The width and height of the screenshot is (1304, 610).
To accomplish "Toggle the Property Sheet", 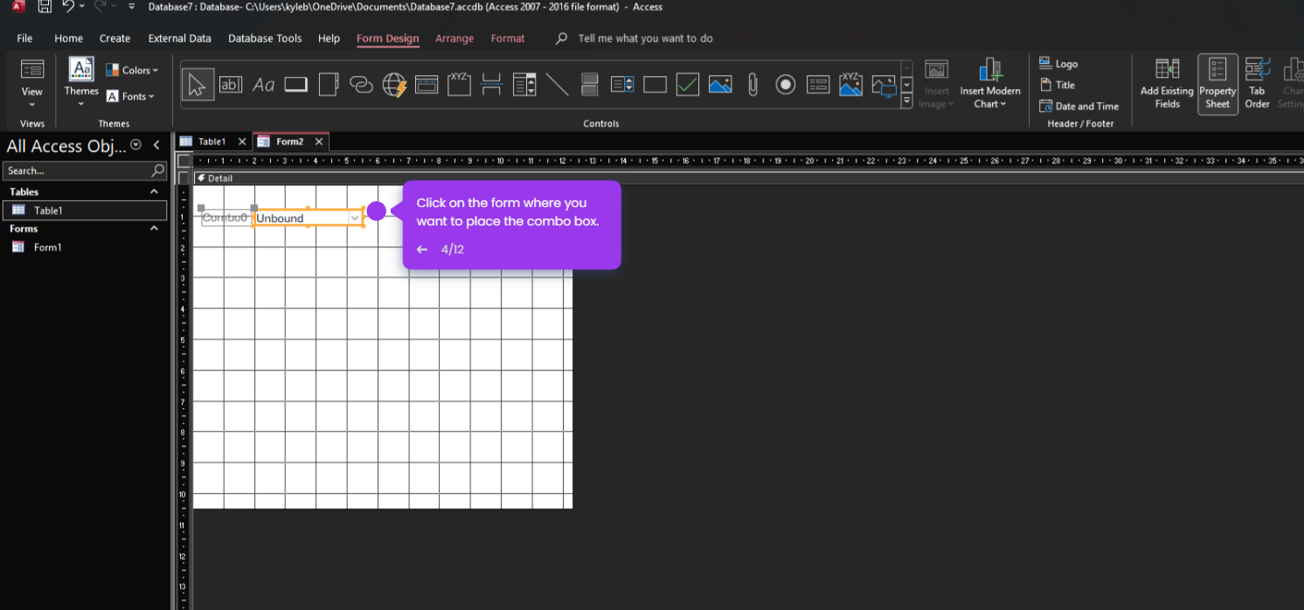I will 1217,84.
